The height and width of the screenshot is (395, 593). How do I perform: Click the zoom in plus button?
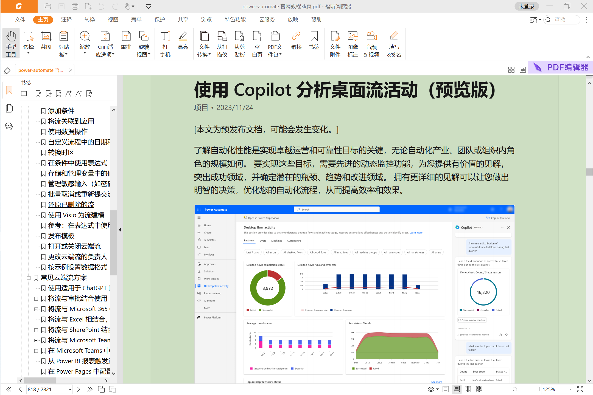(539, 389)
